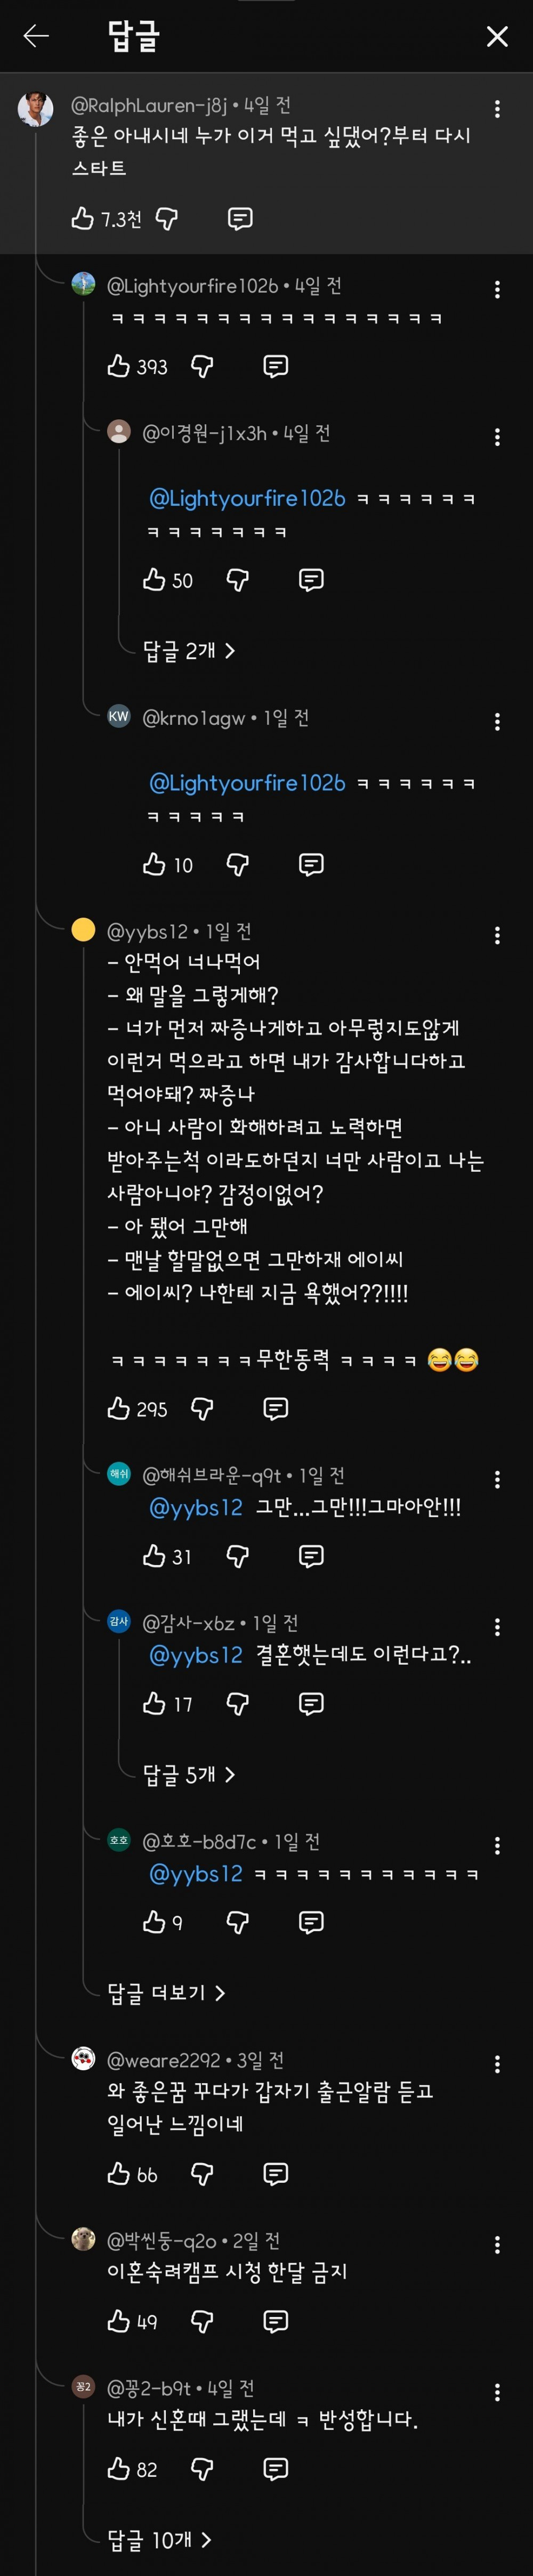Open @RalphLauren-j8j's profile picture

tap(35, 108)
